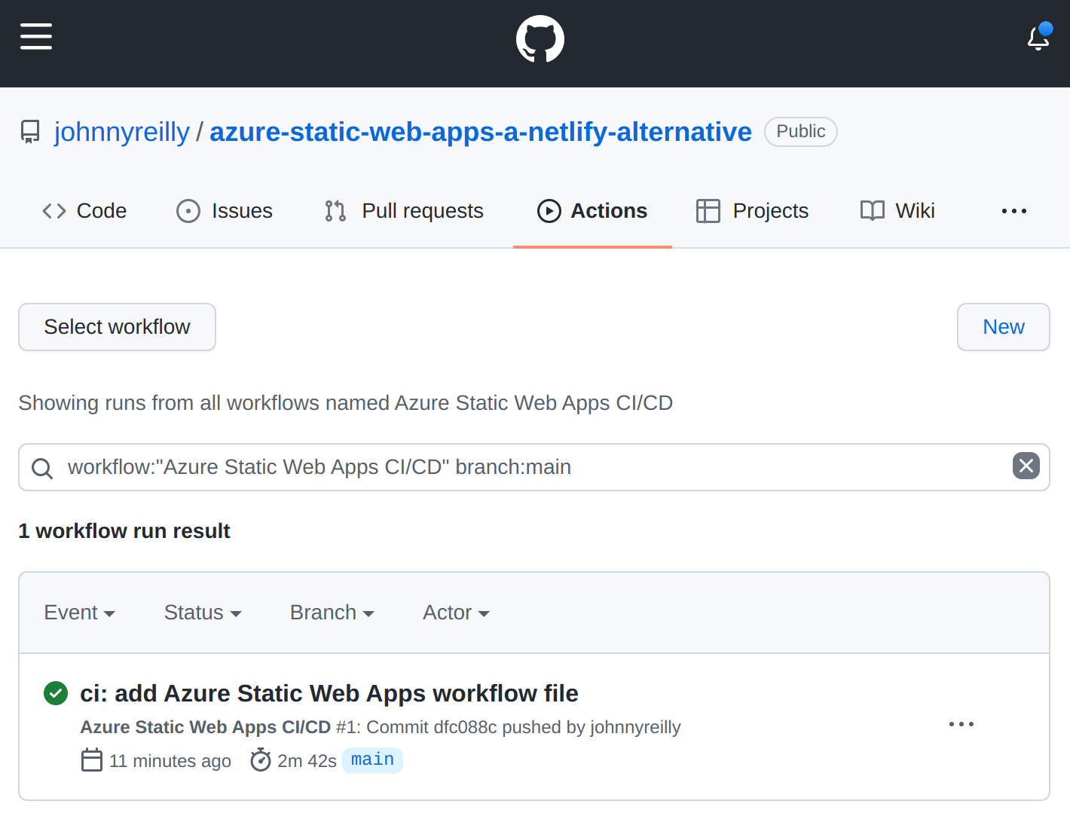
Task: Switch to the Wiki tab
Action: (897, 211)
